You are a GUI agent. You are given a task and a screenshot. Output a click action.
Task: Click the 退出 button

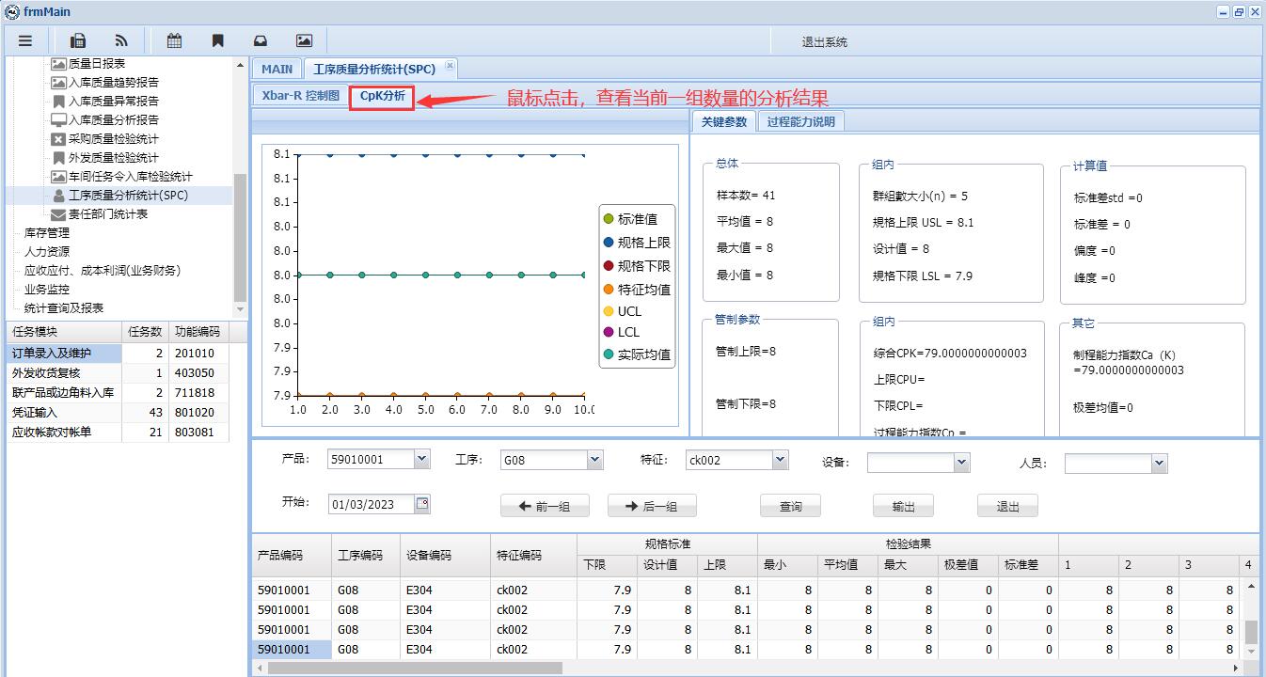click(1007, 506)
